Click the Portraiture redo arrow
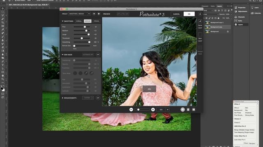The width and height of the screenshot is (263, 147). [123, 14]
